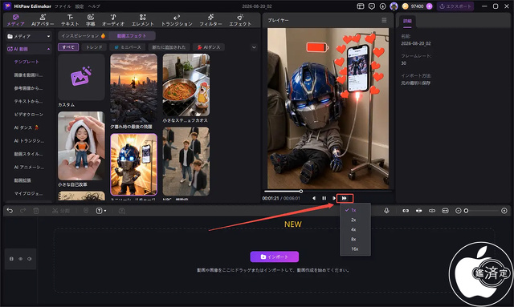This screenshot has height=307, width=514.
Task: Select ビデオクローン sidebar item
Action: [29, 115]
